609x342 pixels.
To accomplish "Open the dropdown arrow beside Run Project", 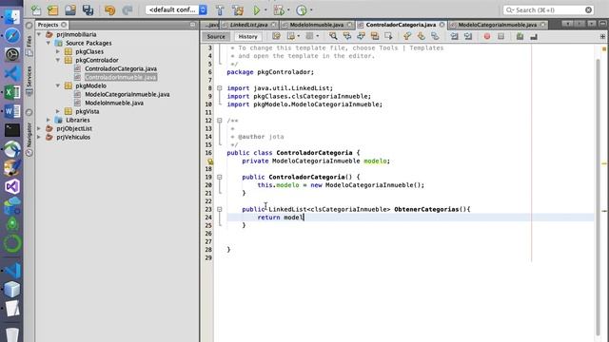I will [x=265, y=10].
